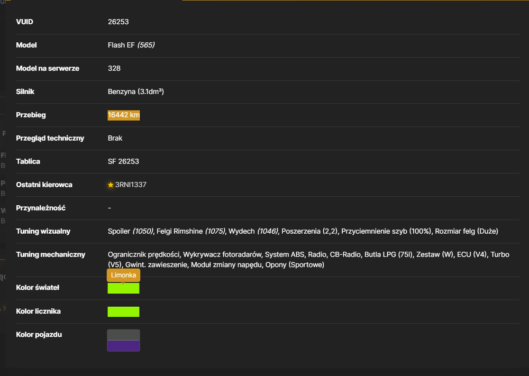Click the purple lower Kolor pojazdu swatch
Viewport: 529px width, 376px height.
click(123, 346)
